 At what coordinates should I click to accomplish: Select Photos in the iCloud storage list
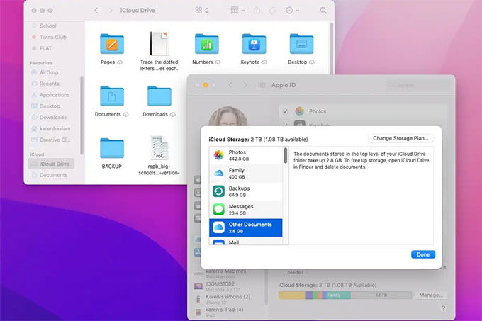point(246,155)
